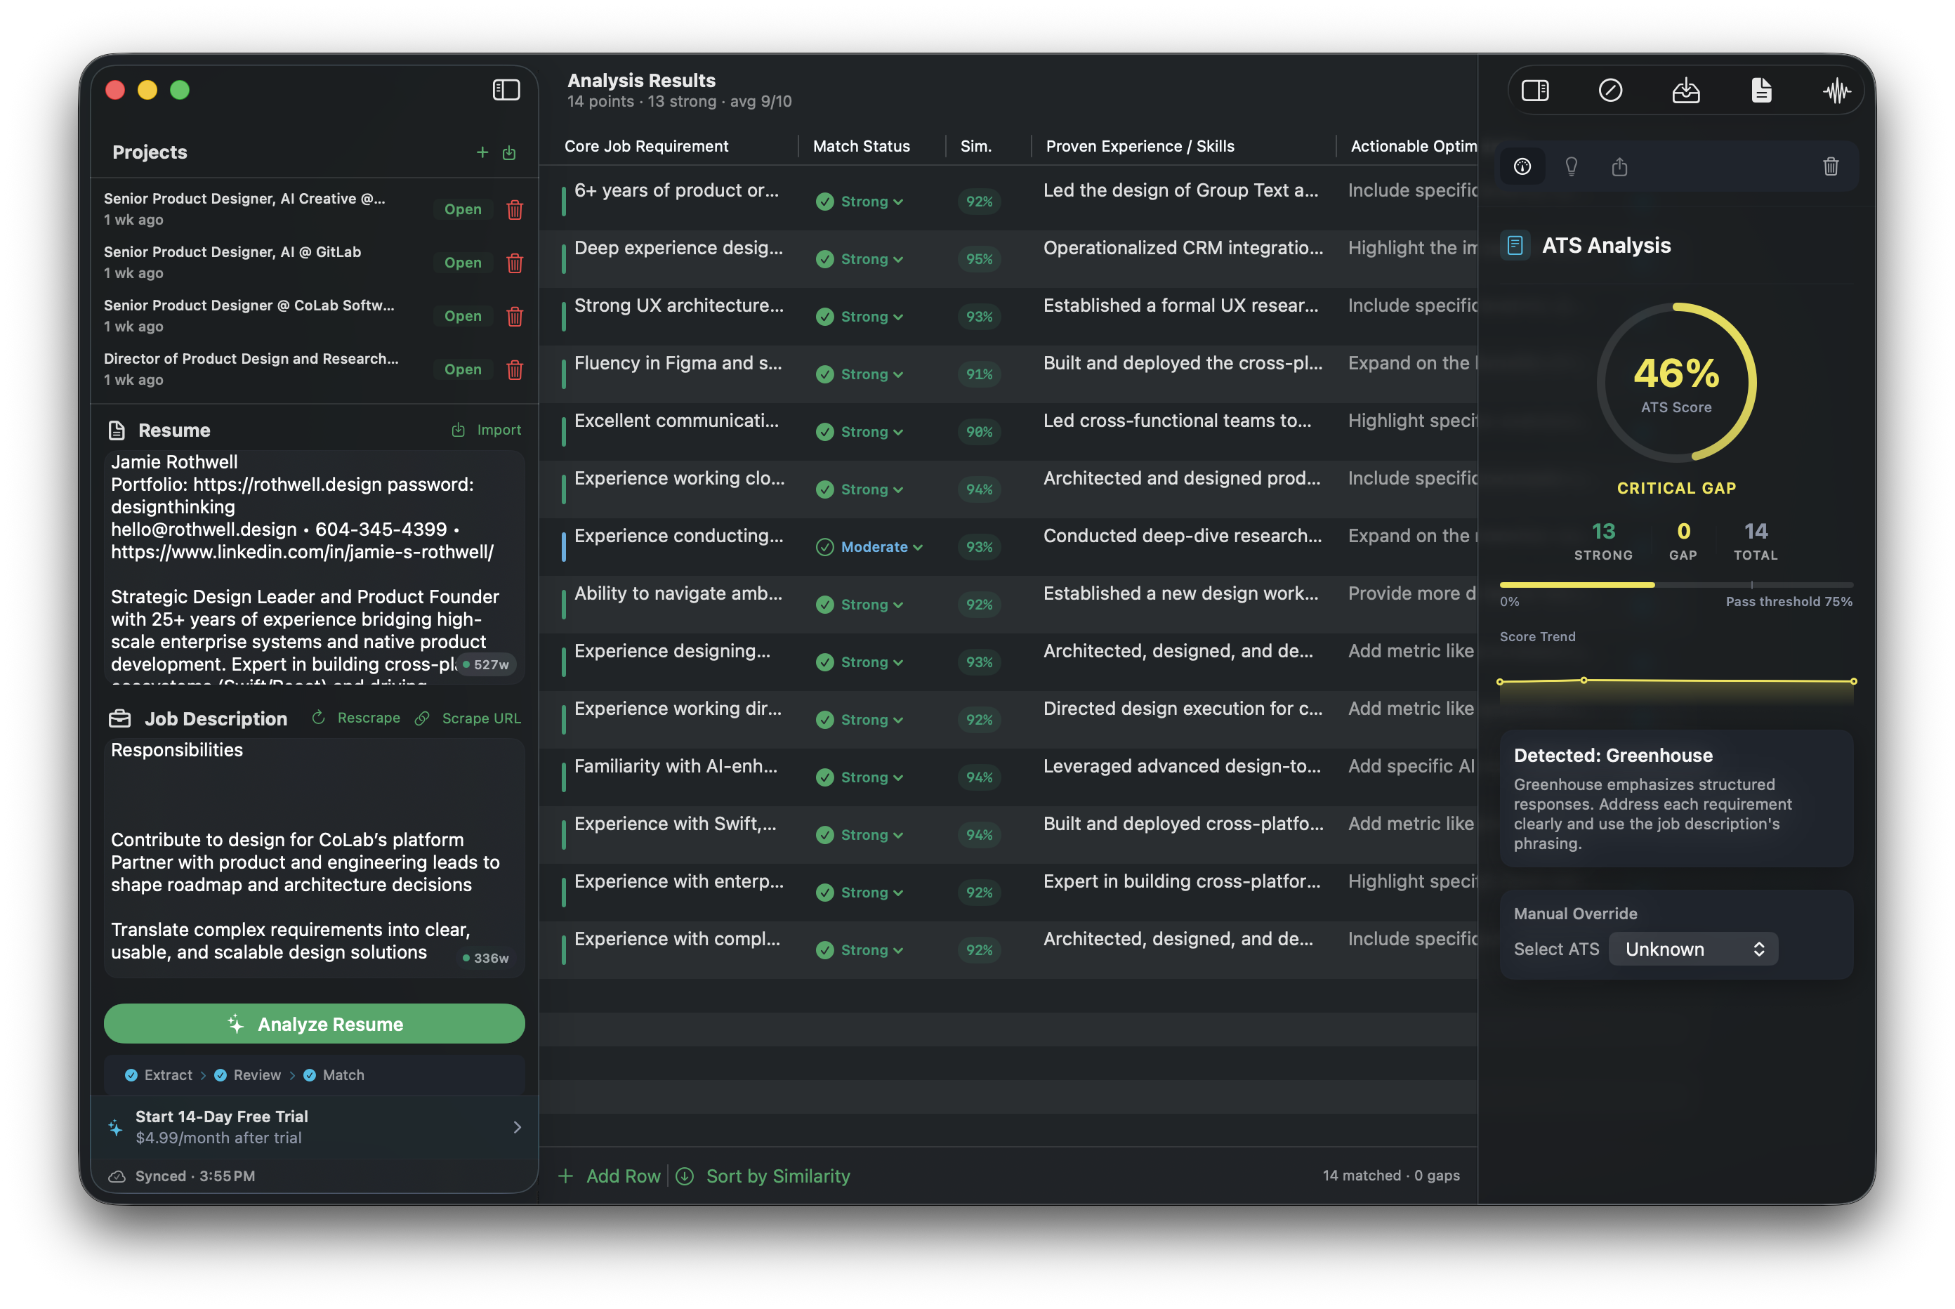Open the Senior Product Designer, AI Creative project
This screenshot has width=1955, height=1309.
tap(463, 209)
